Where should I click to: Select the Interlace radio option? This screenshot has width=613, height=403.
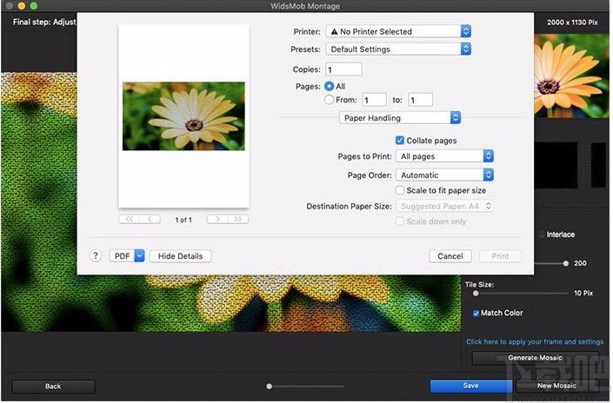click(542, 235)
